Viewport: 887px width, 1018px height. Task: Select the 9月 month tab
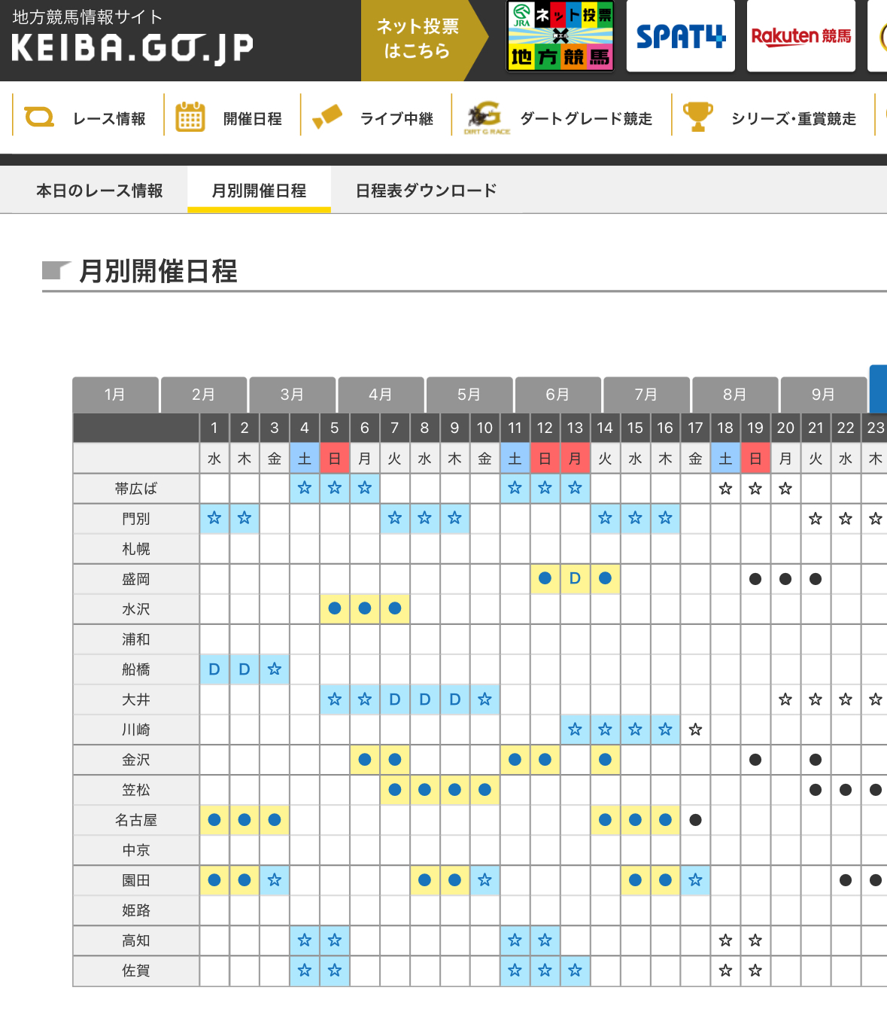coord(823,395)
